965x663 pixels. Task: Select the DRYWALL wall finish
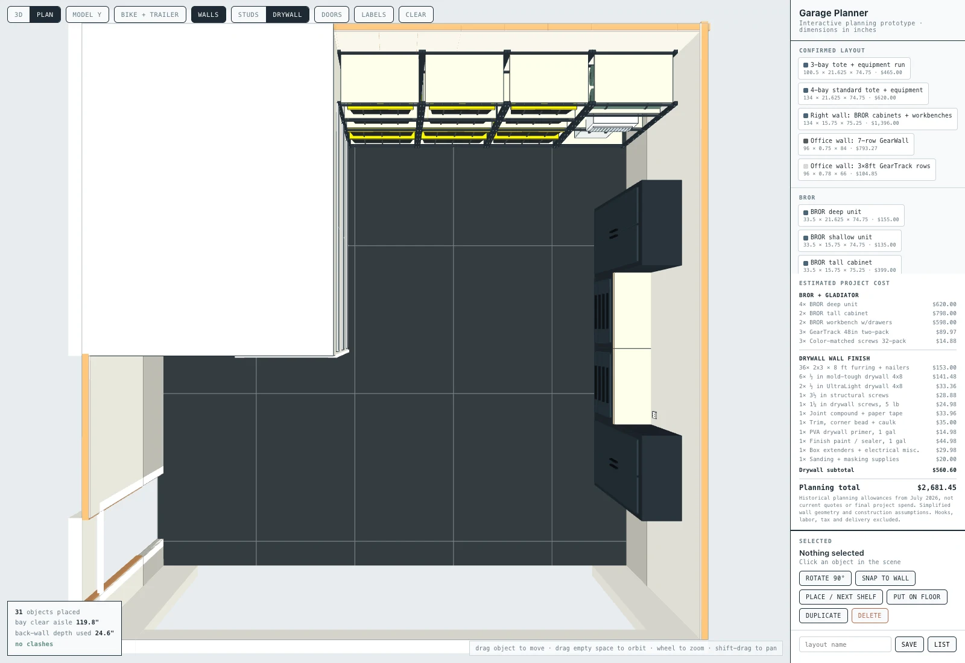(287, 14)
